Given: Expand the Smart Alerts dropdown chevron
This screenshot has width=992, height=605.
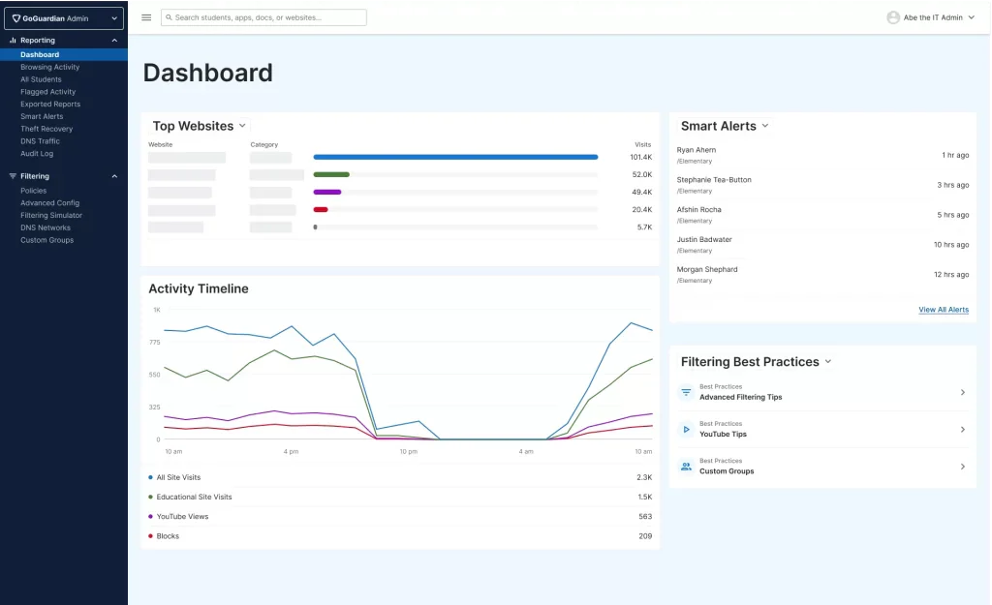Looking at the screenshot, I should 765,126.
